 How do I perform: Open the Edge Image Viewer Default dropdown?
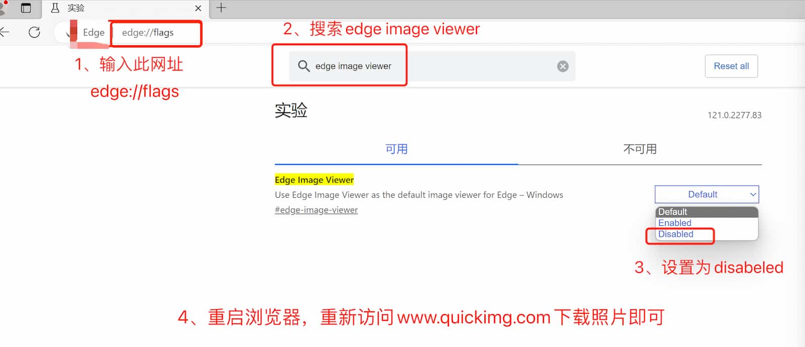coord(707,195)
